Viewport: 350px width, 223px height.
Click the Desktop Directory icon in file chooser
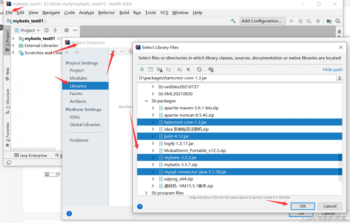(x=151, y=69)
